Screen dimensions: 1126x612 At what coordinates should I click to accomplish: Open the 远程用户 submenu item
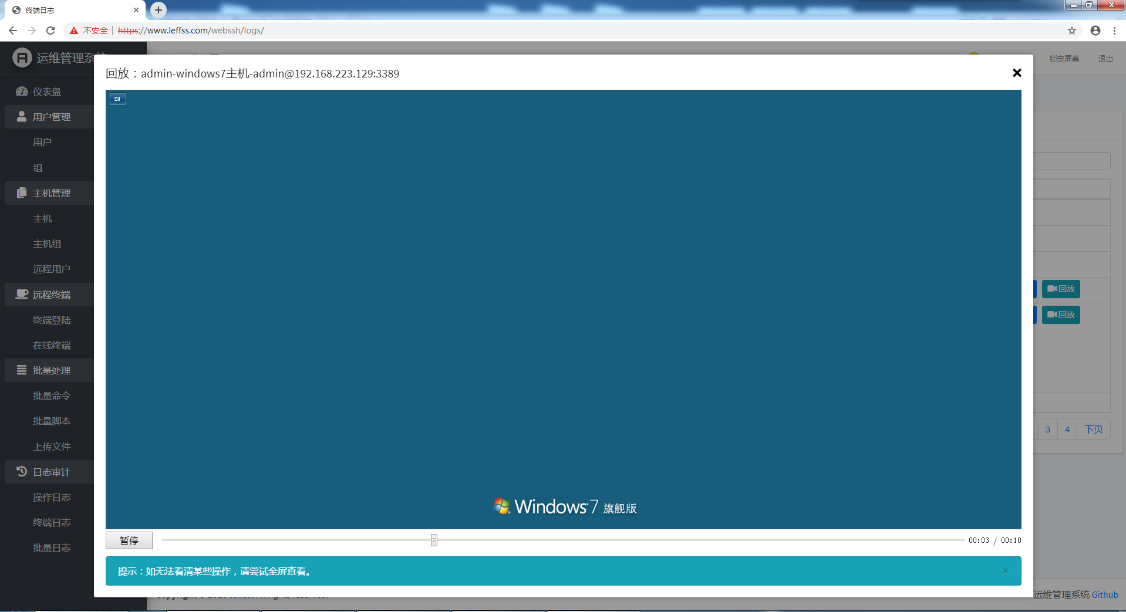[52, 269]
